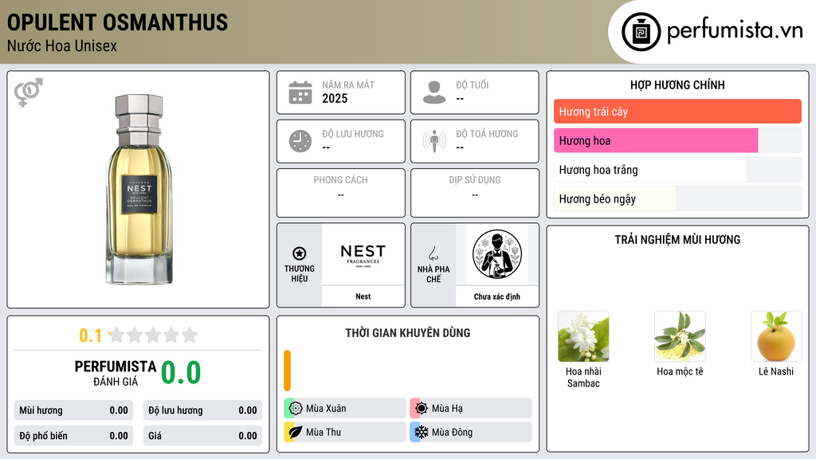Click the clock icon beside Độ lưu hương
Viewport: 816px width, 459px height.
[x=300, y=141]
